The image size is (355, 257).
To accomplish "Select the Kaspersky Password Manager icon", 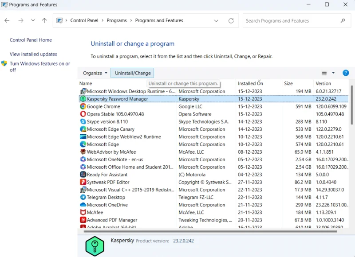I will tap(83, 99).
